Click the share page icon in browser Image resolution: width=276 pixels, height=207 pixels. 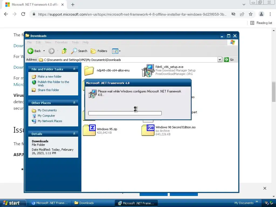coord(242,14)
